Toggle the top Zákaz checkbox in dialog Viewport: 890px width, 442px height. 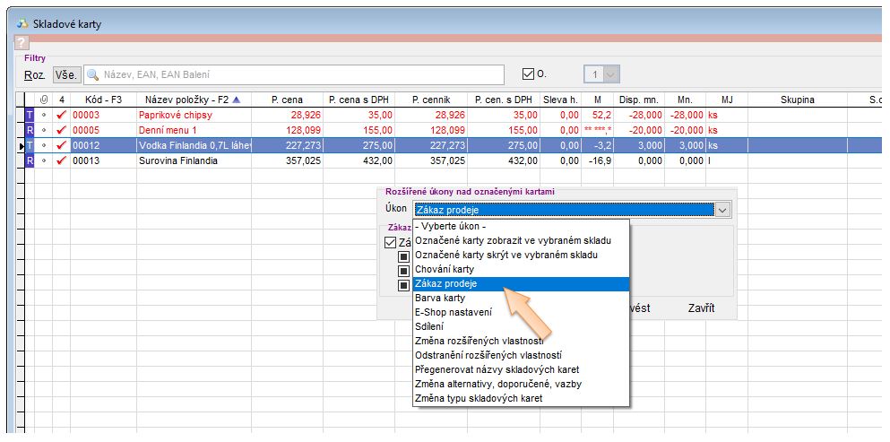click(390, 242)
